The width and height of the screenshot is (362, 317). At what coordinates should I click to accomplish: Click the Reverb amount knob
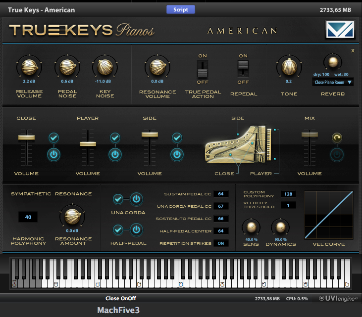pos(333,62)
